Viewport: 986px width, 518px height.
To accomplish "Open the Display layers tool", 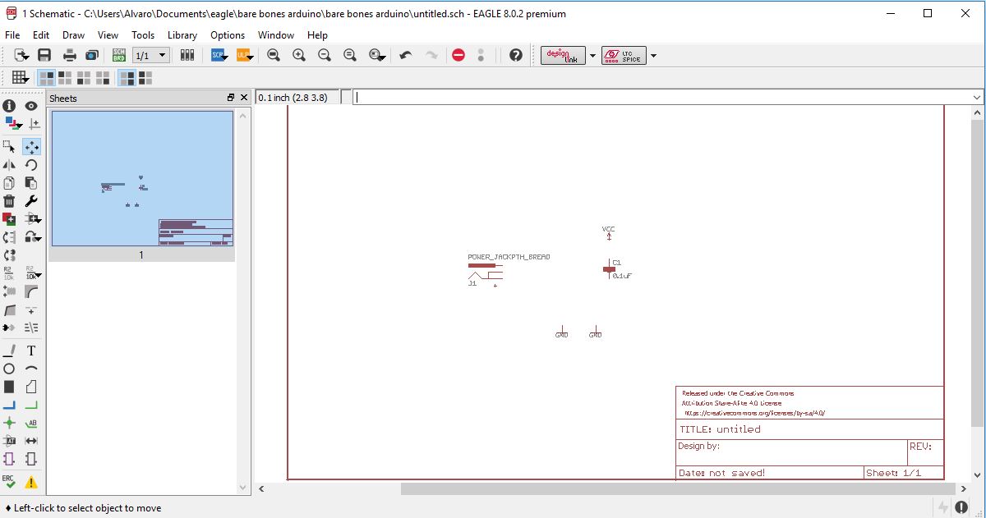I will 12,124.
